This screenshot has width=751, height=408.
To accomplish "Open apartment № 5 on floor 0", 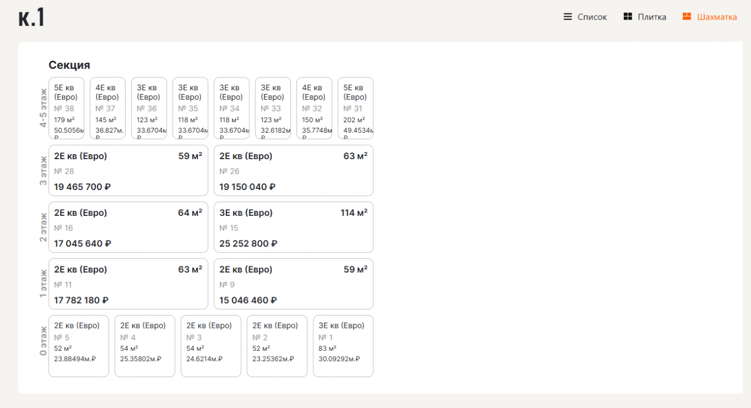I will coord(78,346).
